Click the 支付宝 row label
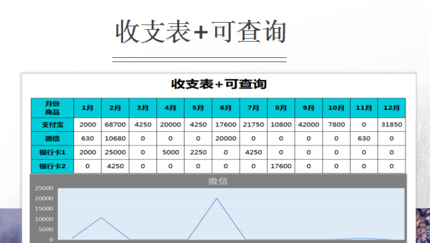This screenshot has width=430, height=243. 52,125
